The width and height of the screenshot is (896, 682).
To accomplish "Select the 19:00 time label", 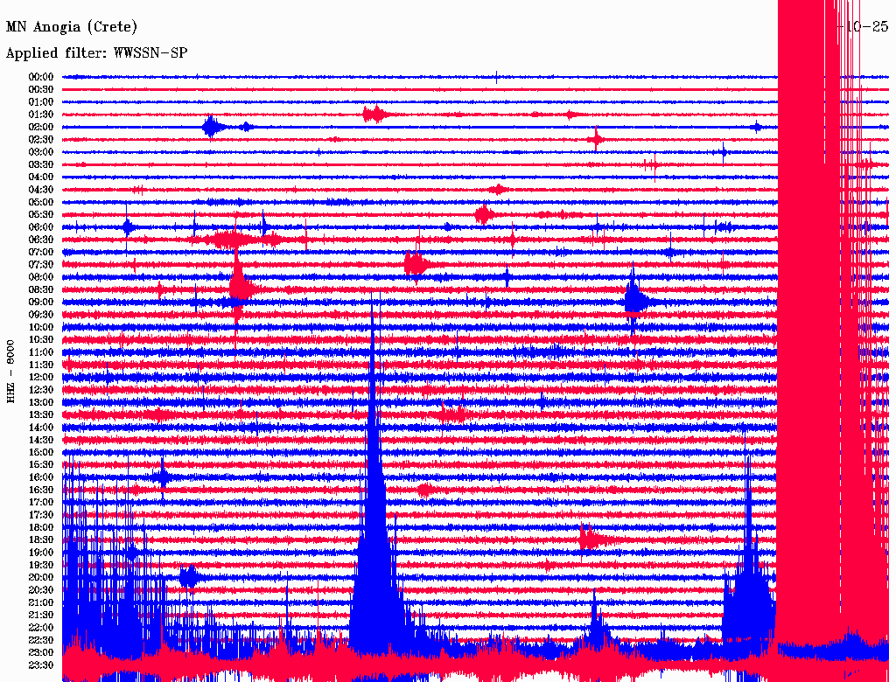I will [x=41, y=553].
